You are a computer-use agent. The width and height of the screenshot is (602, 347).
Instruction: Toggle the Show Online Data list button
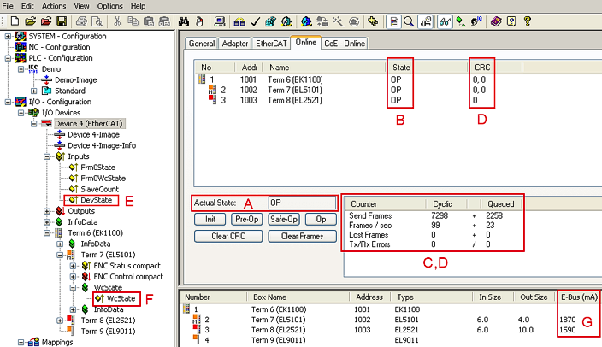(393, 21)
